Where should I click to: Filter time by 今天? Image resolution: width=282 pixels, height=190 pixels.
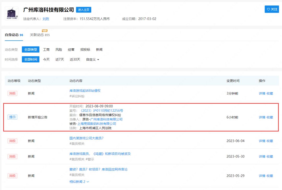pyautogui.click(x=46, y=59)
